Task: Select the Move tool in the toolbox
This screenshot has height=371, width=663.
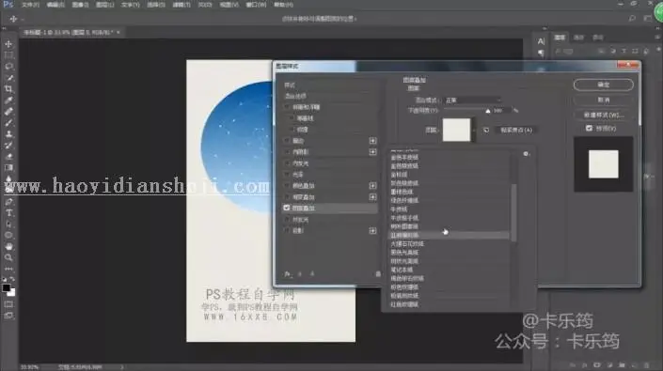Action: pyautogui.click(x=8, y=44)
